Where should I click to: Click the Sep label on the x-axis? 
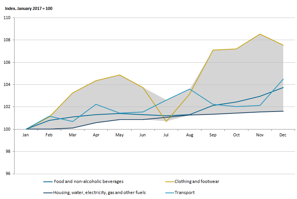213,135
